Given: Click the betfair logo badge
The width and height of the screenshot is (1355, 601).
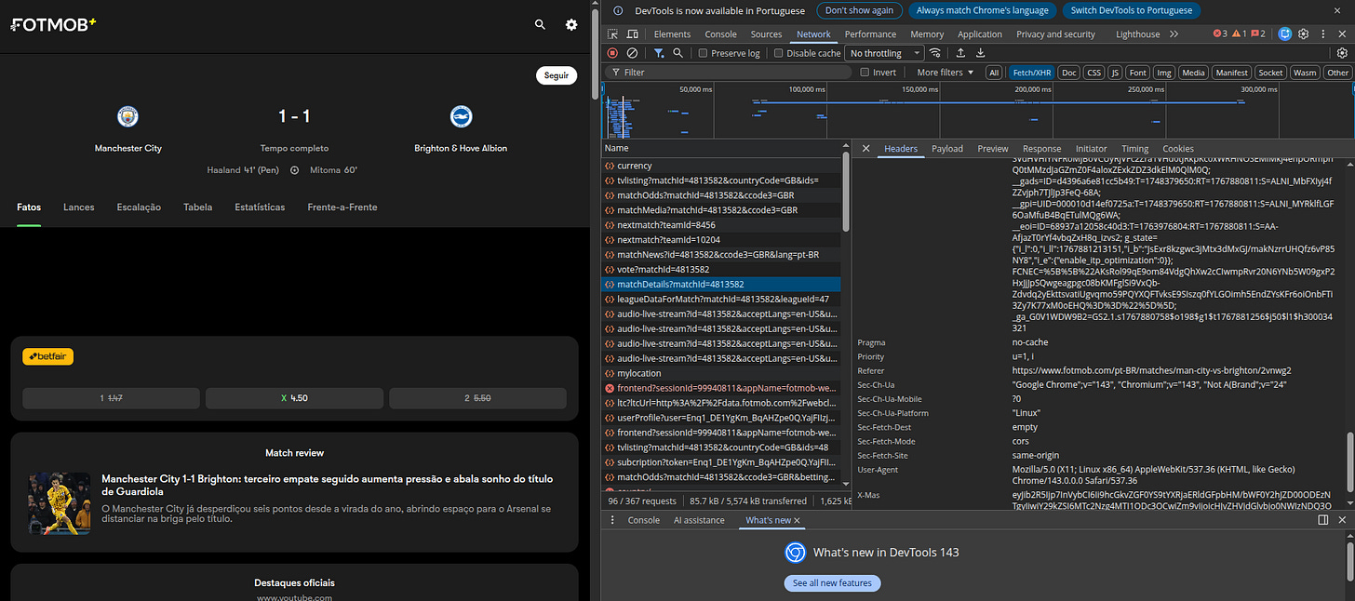Looking at the screenshot, I should click(x=48, y=356).
